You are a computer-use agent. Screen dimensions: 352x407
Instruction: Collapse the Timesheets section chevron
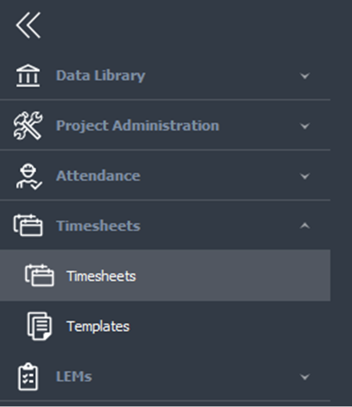pyautogui.click(x=305, y=226)
